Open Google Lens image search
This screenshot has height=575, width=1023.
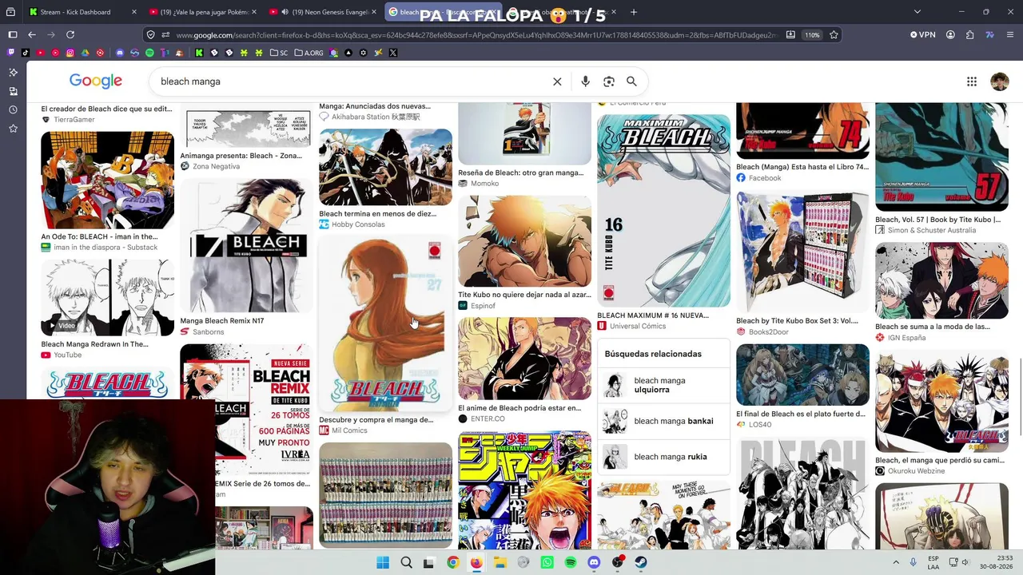609,81
